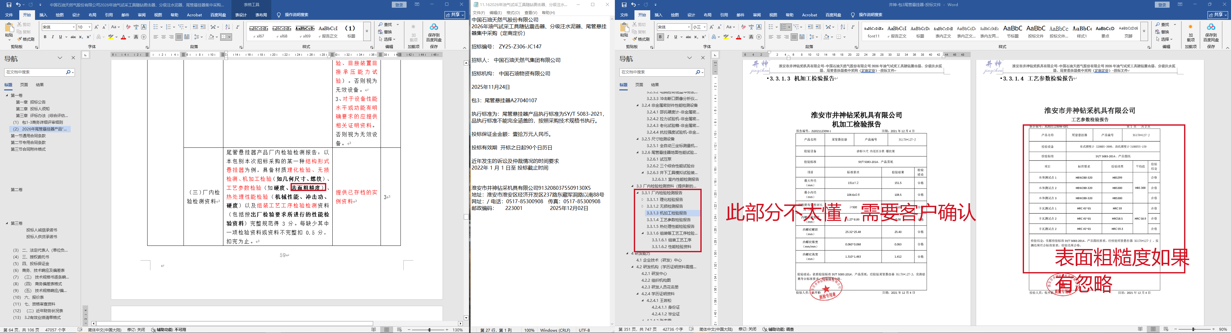Click 替换 in right Word ribbon
The image size is (1231, 333).
pos(1162,32)
